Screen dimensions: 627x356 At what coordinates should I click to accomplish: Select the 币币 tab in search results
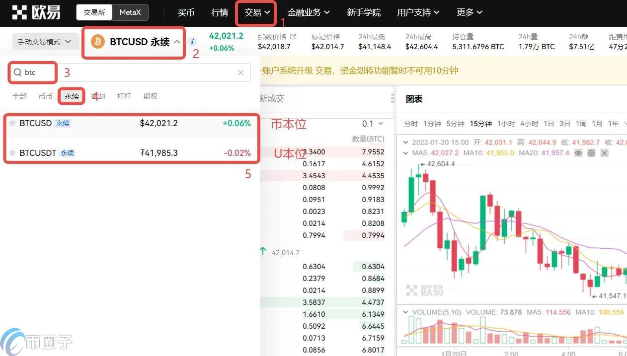pyautogui.click(x=45, y=96)
